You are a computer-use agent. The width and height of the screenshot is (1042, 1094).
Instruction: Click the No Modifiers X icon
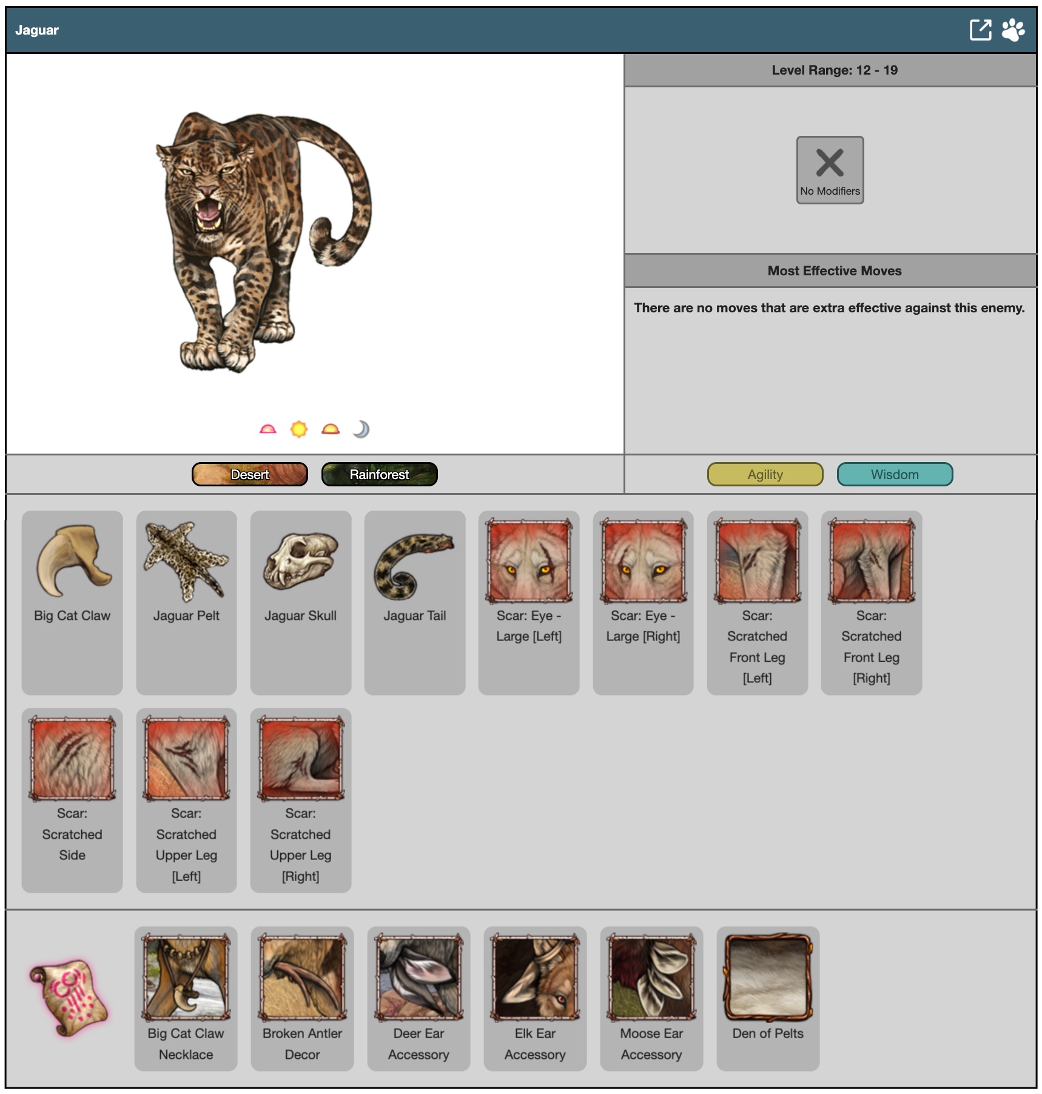click(x=829, y=164)
